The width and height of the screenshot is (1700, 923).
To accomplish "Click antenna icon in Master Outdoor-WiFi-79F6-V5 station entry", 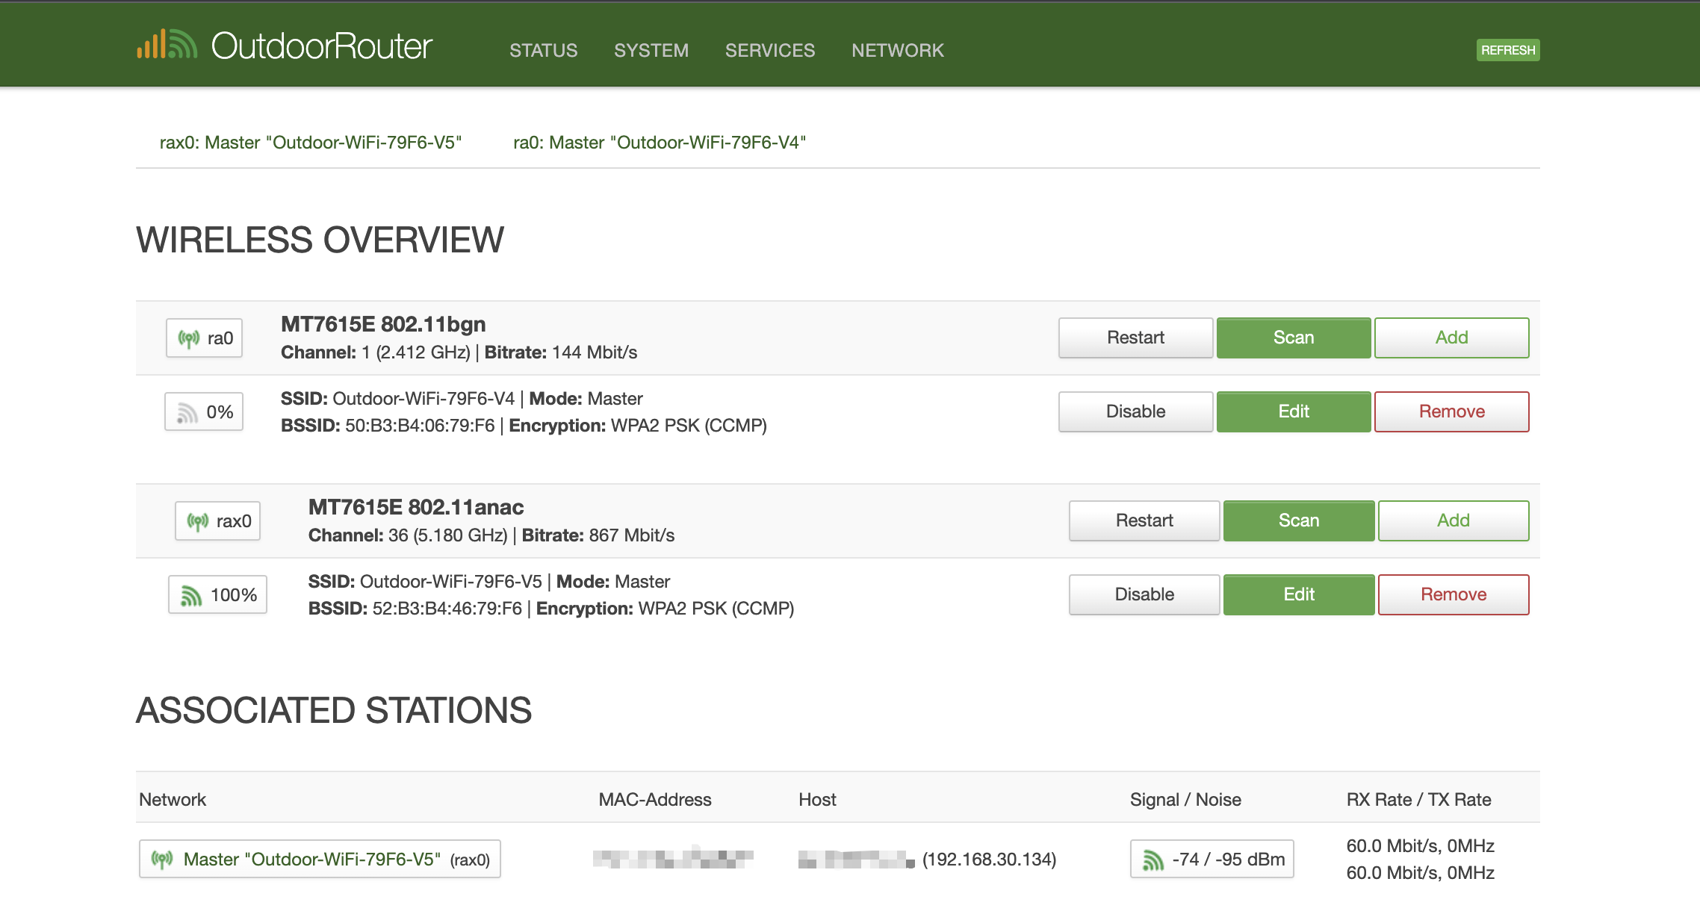I will [162, 860].
